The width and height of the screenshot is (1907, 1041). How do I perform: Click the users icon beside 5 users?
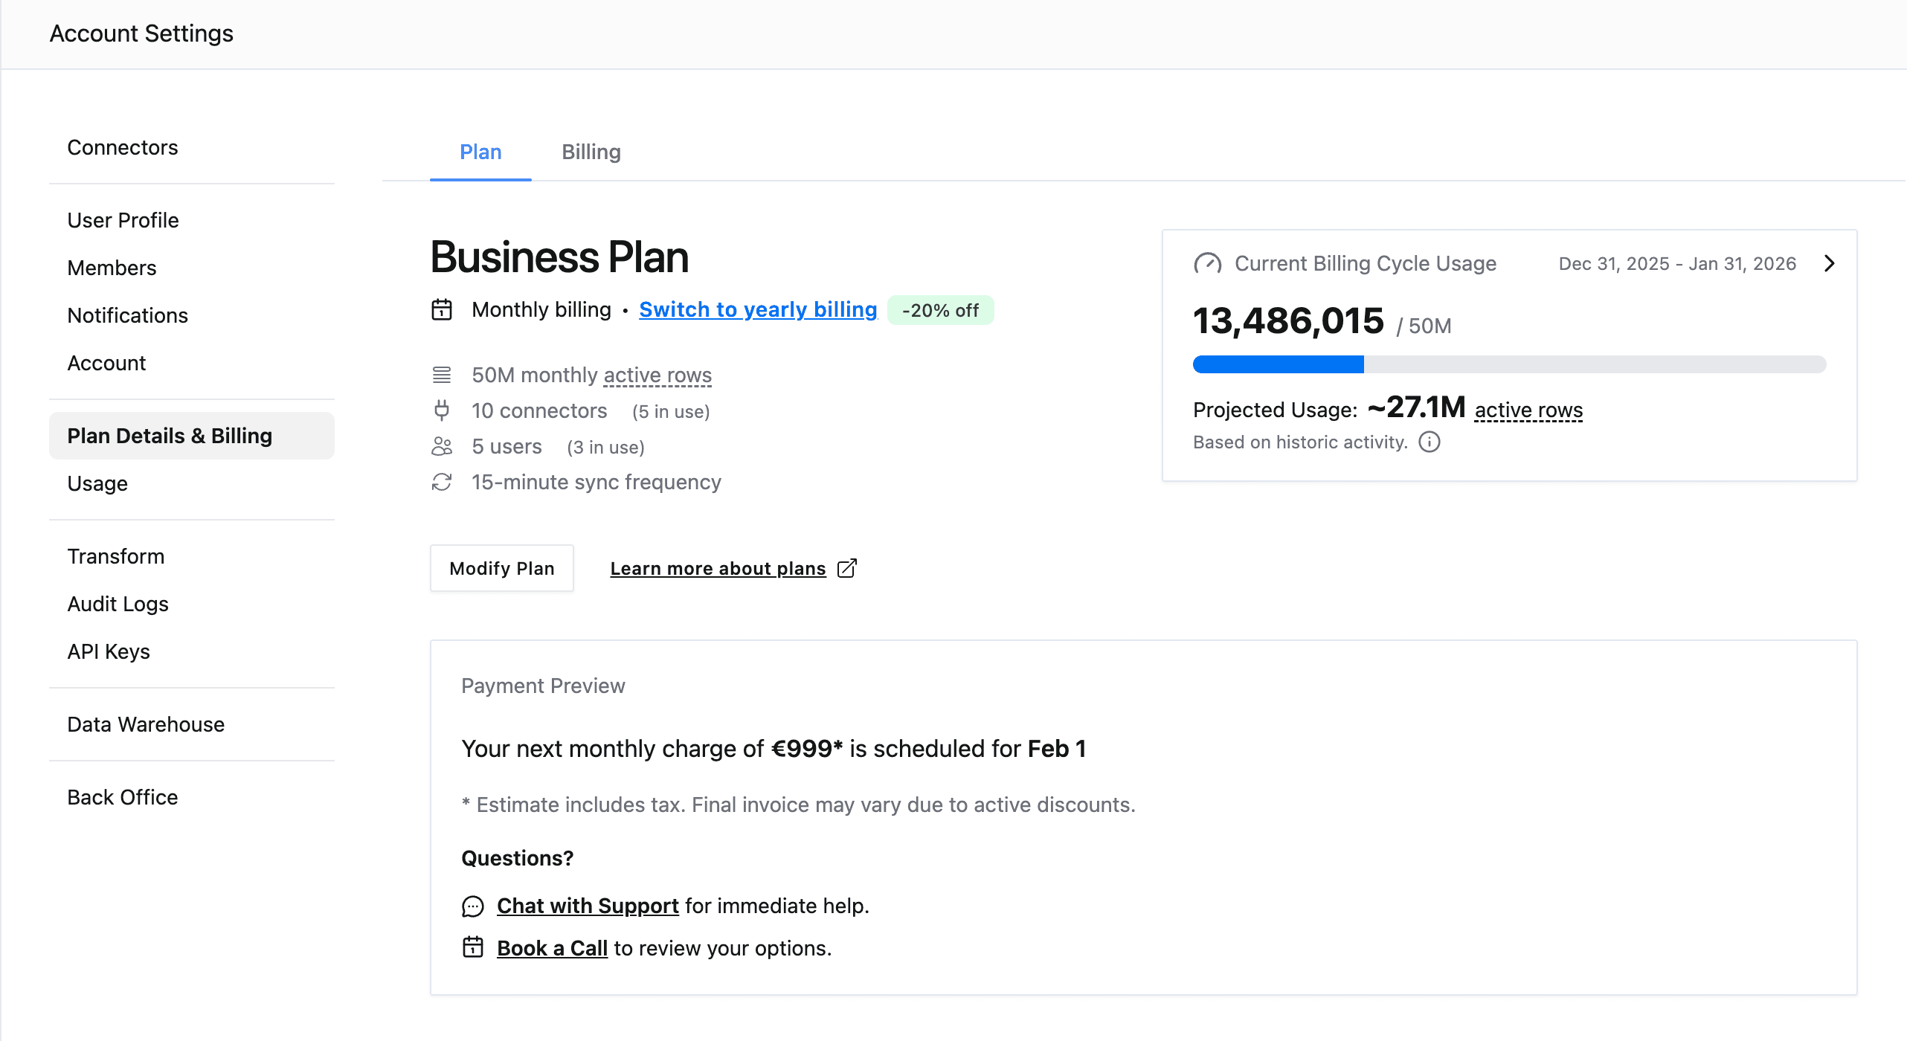click(442, 446)
